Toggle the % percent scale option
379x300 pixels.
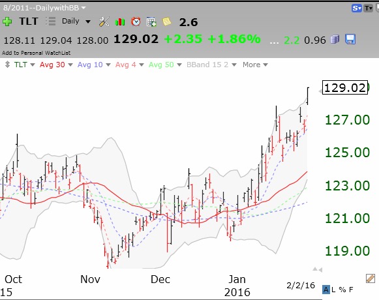[342, 290]
